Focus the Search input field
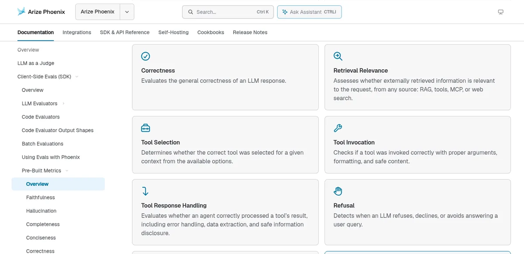This screenshot has height=254, width=524. [x=228, y=12]
